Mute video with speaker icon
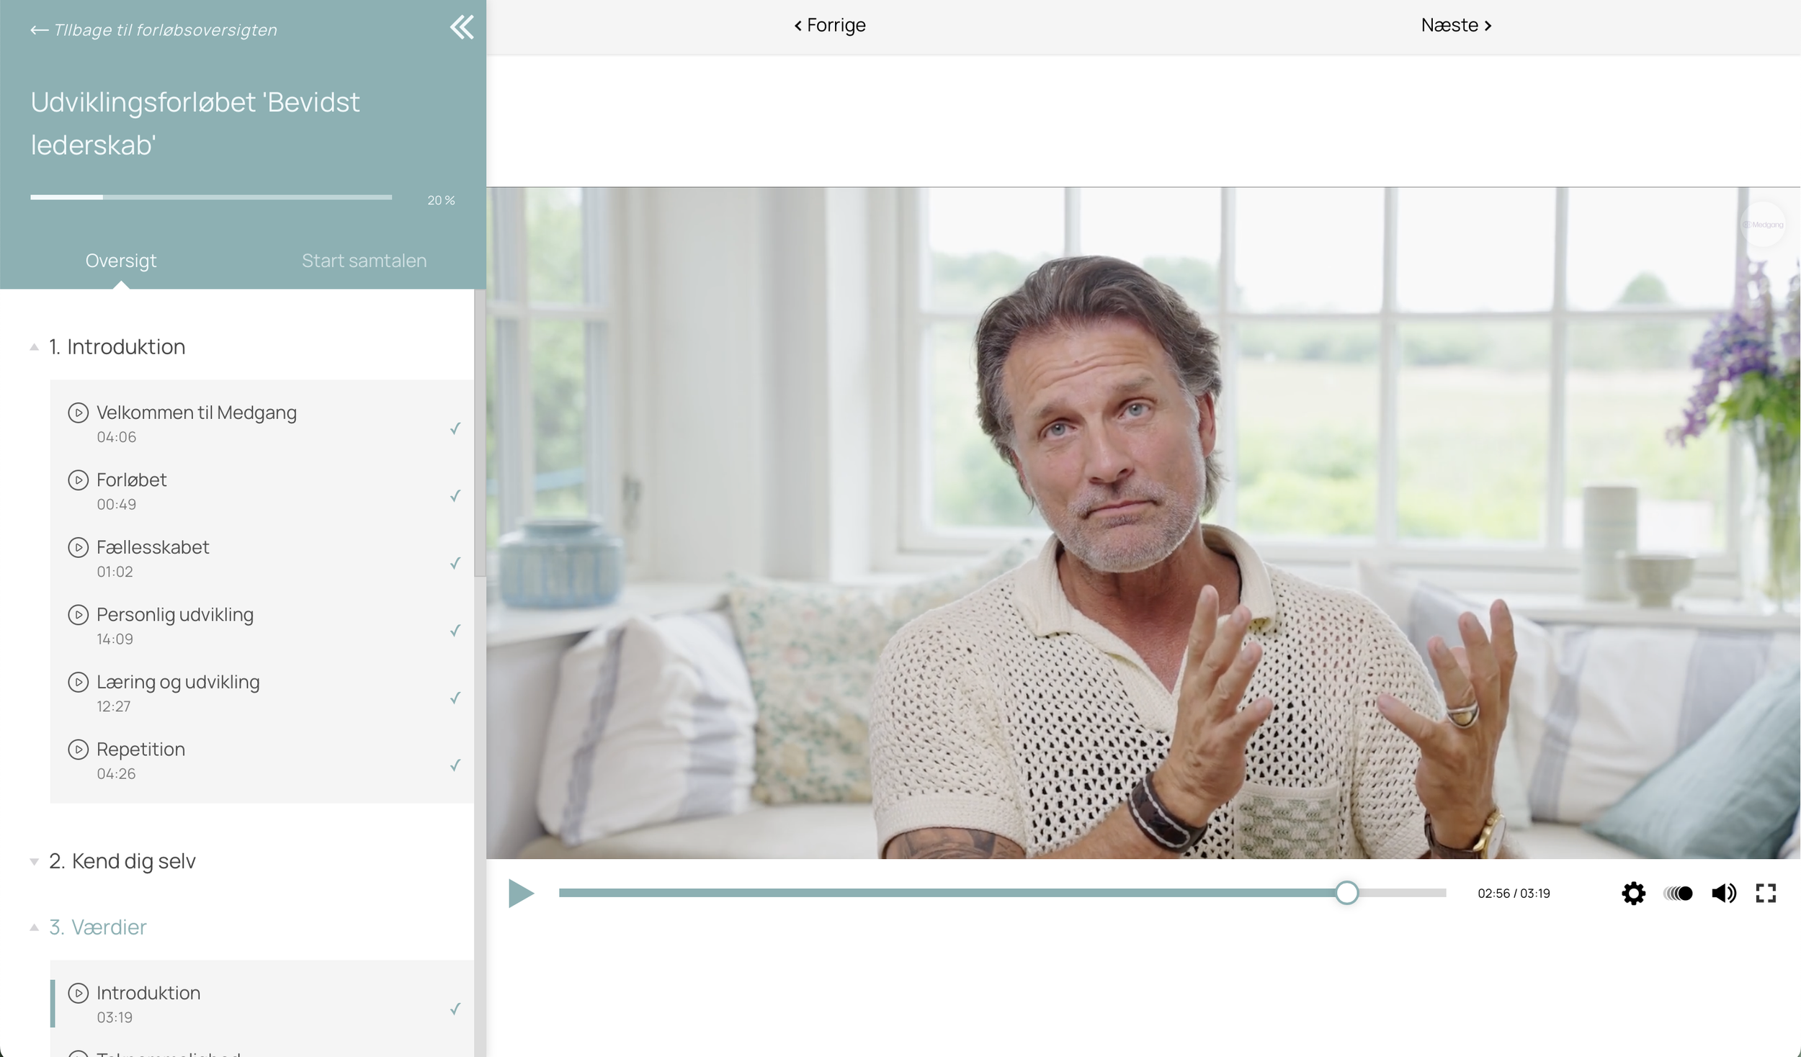 pos(1723,893)
